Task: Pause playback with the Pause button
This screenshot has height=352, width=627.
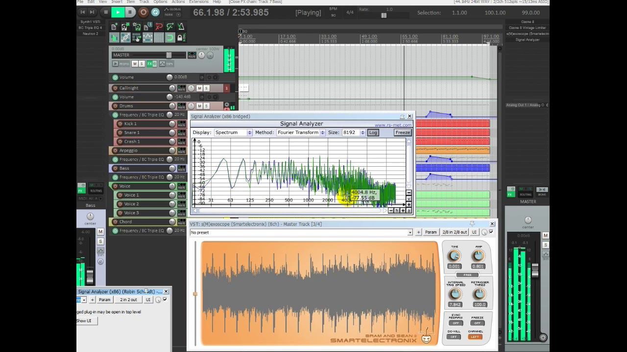Action: [x=130, y=12]
